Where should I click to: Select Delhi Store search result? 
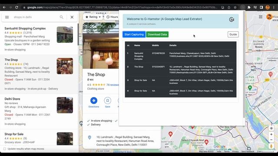[x=39, y=111]
